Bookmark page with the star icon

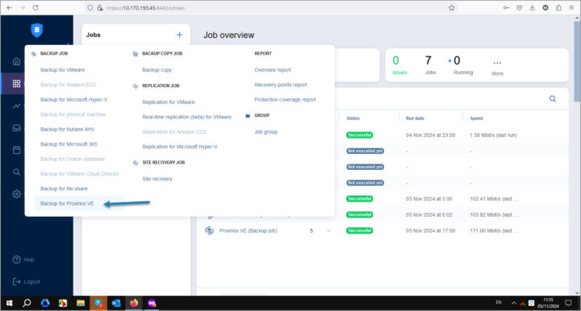pyautogui.click(x=451, y=8)
